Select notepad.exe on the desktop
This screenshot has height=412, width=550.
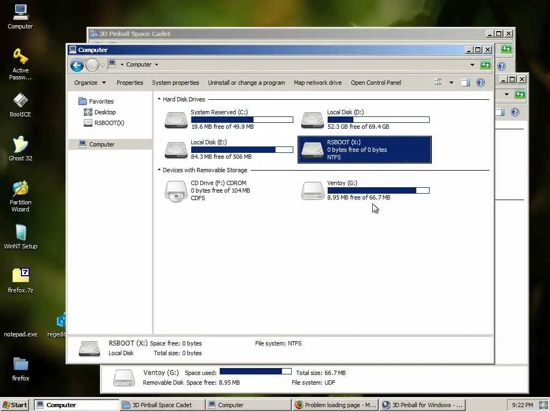coord(20,334)
